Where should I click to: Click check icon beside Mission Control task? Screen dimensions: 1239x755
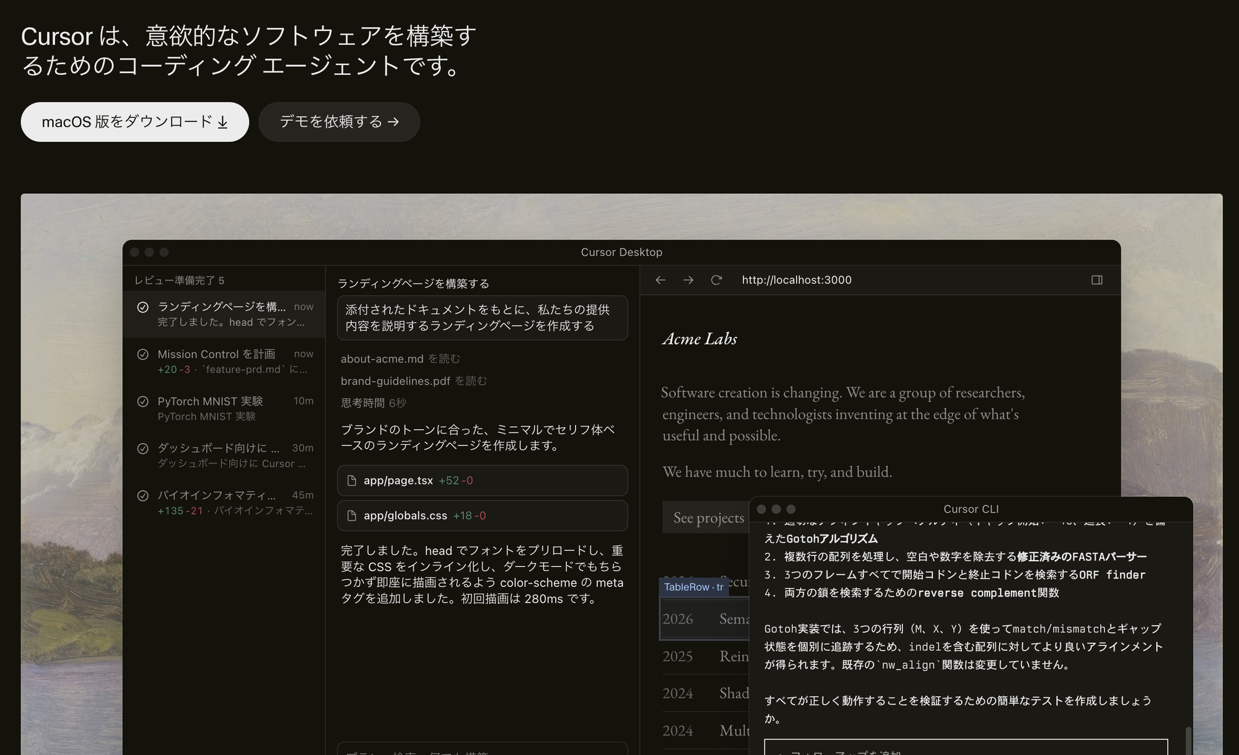point(142,354)
